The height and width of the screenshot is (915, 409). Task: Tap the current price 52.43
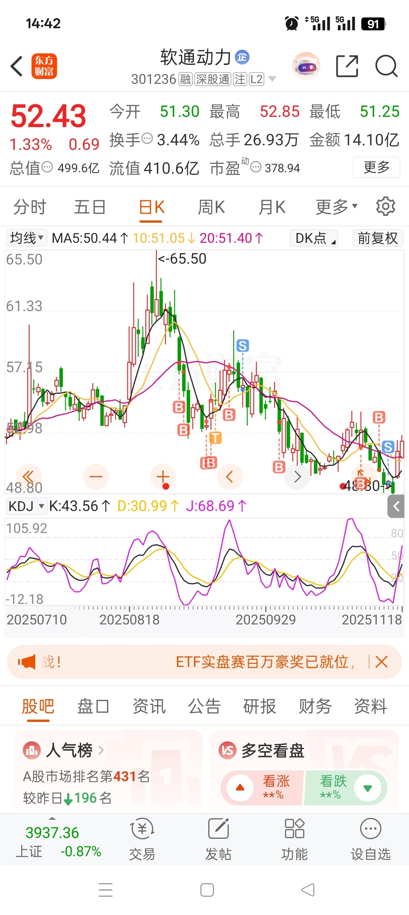click(48, 116)
